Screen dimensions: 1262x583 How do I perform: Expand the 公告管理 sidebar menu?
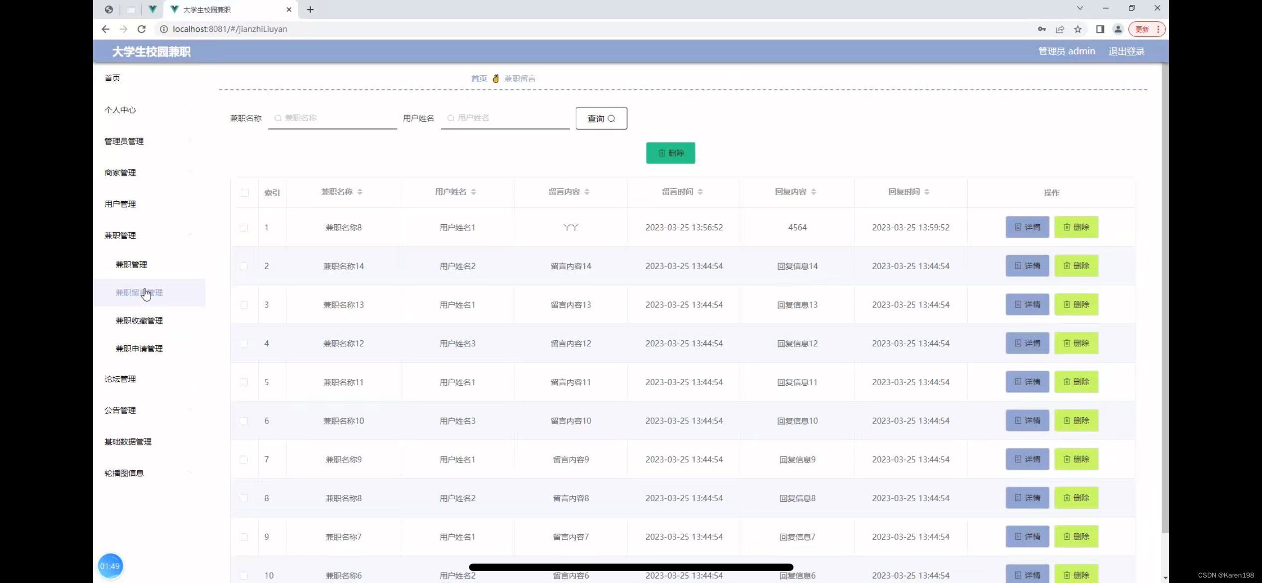[x=149, y=411]
